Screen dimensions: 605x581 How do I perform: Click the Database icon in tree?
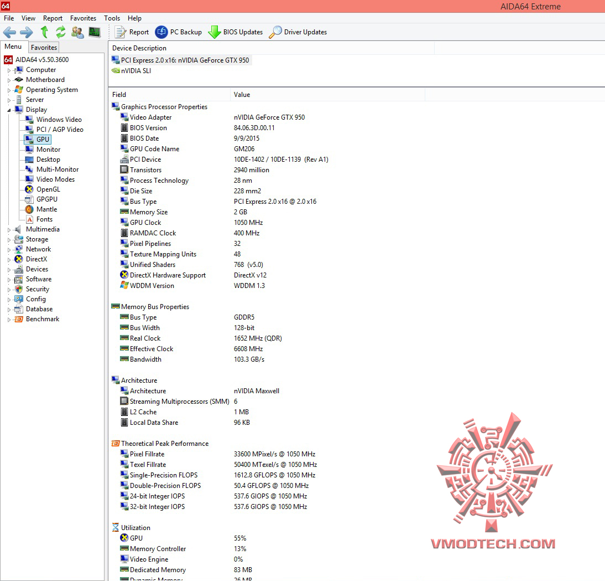(x=18, y=309)
